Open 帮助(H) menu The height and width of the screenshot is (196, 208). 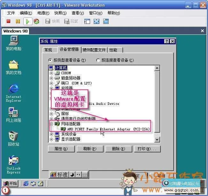pyautogui.click(x=113, y=13)
